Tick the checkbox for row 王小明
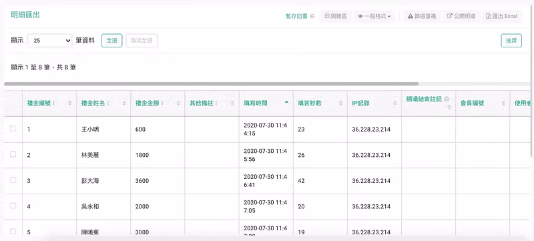534x241 pixels. 13,129
